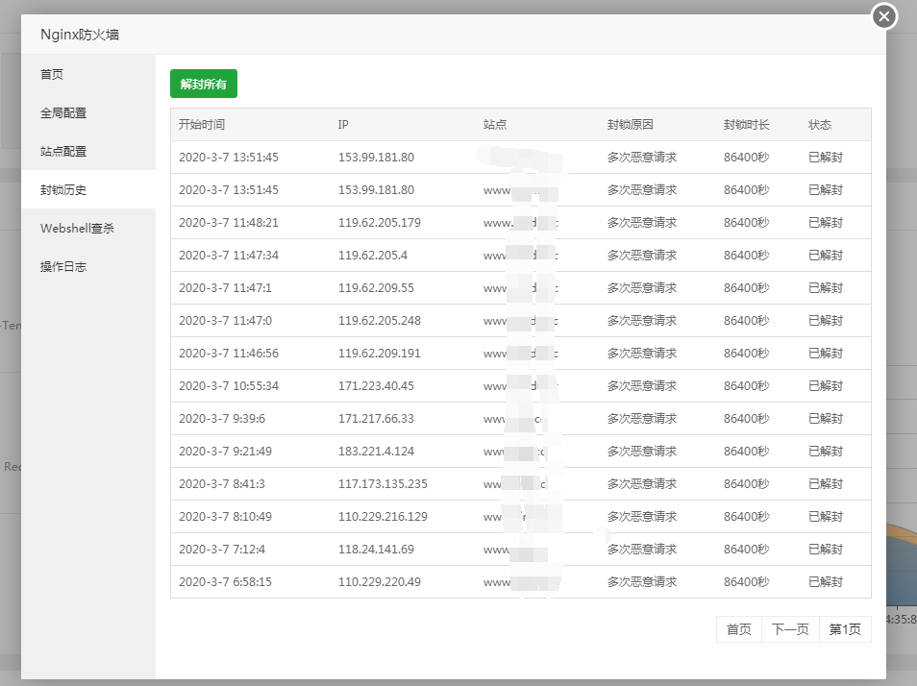Open the 首页 sidebar tab
This screenshot has width=917, height=686.
pyautogui.click(x=52, y=74)
